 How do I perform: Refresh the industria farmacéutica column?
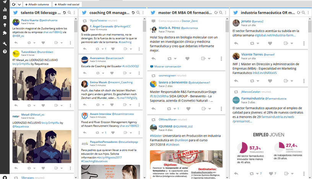(x=299, y=13)
